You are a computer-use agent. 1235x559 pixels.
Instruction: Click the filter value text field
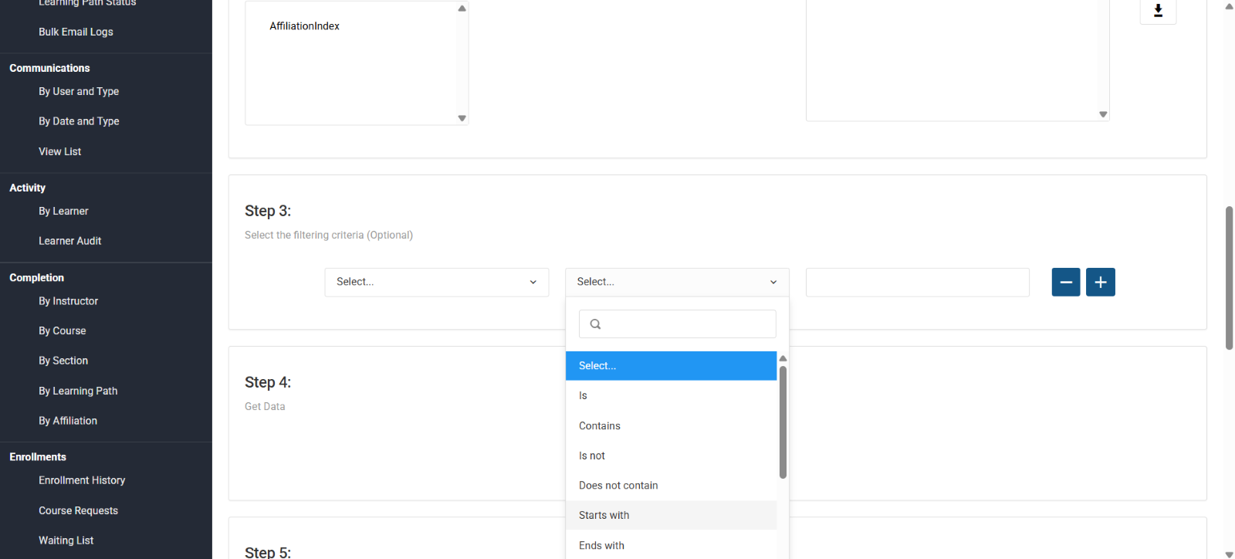coord(917,283)
